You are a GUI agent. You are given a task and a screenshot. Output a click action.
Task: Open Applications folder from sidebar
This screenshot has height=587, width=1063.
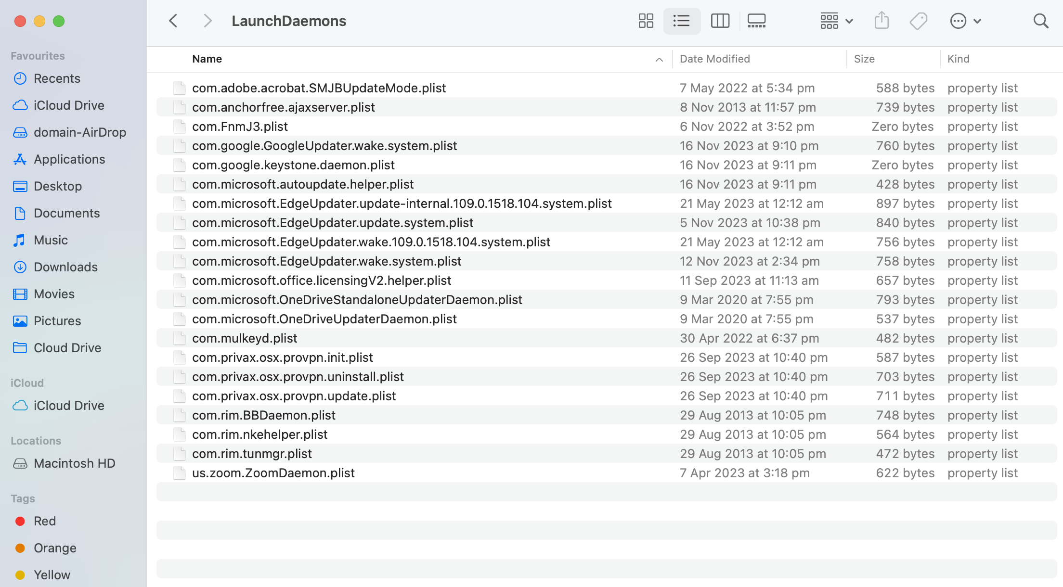pos(69,159)
